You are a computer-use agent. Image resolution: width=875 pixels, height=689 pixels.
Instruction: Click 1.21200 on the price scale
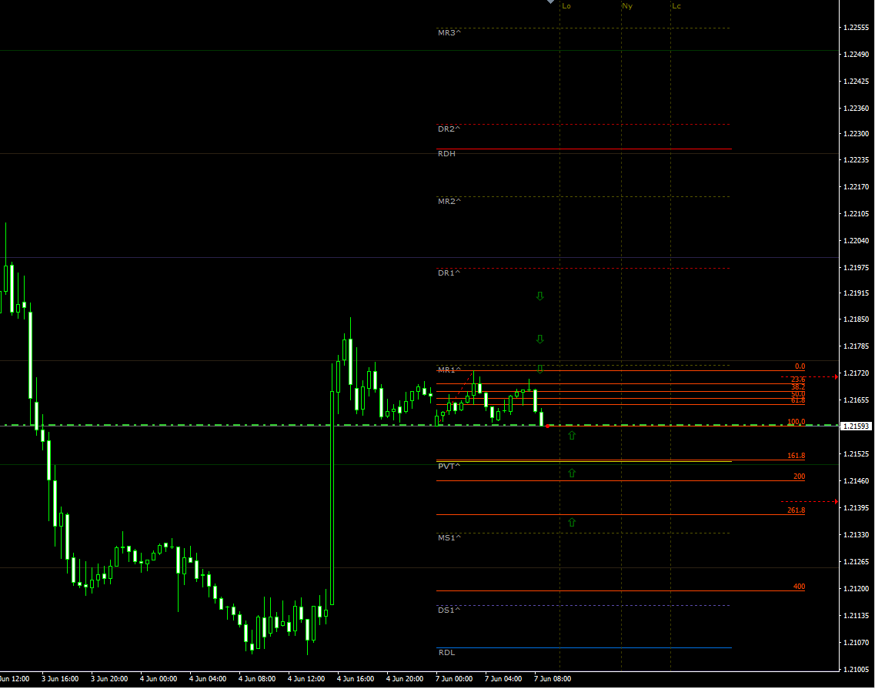tap(856, 588)
